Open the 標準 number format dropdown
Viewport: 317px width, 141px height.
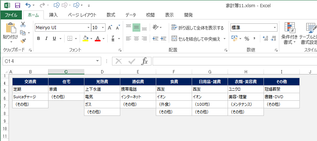tap(275, 28)
